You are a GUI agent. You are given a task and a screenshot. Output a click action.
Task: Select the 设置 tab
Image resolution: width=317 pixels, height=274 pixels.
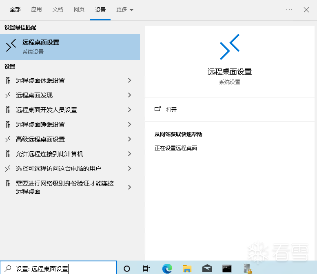(x=100, y=10)
